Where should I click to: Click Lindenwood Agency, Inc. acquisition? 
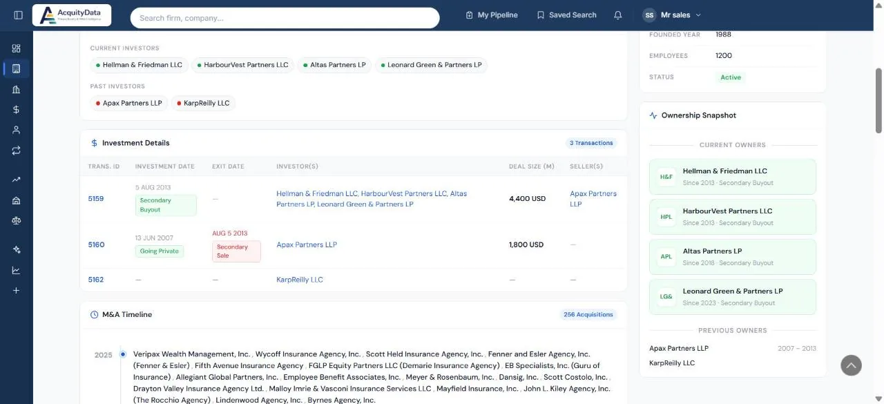point(258,401)
